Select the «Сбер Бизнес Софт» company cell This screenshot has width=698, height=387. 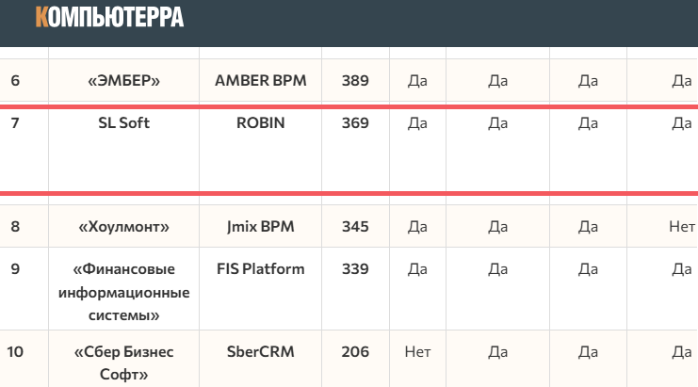point(123,363)
